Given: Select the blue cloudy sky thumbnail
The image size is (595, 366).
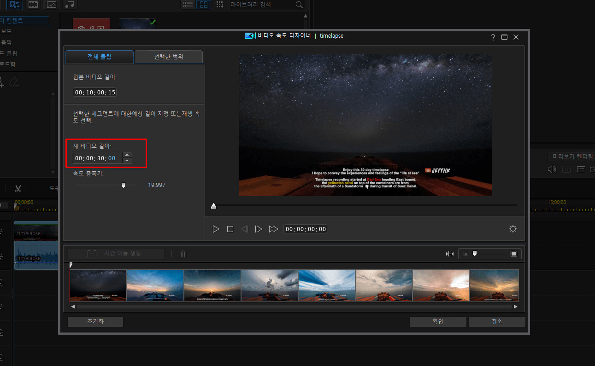Looking at the screenshot, I should coord(327,285).
